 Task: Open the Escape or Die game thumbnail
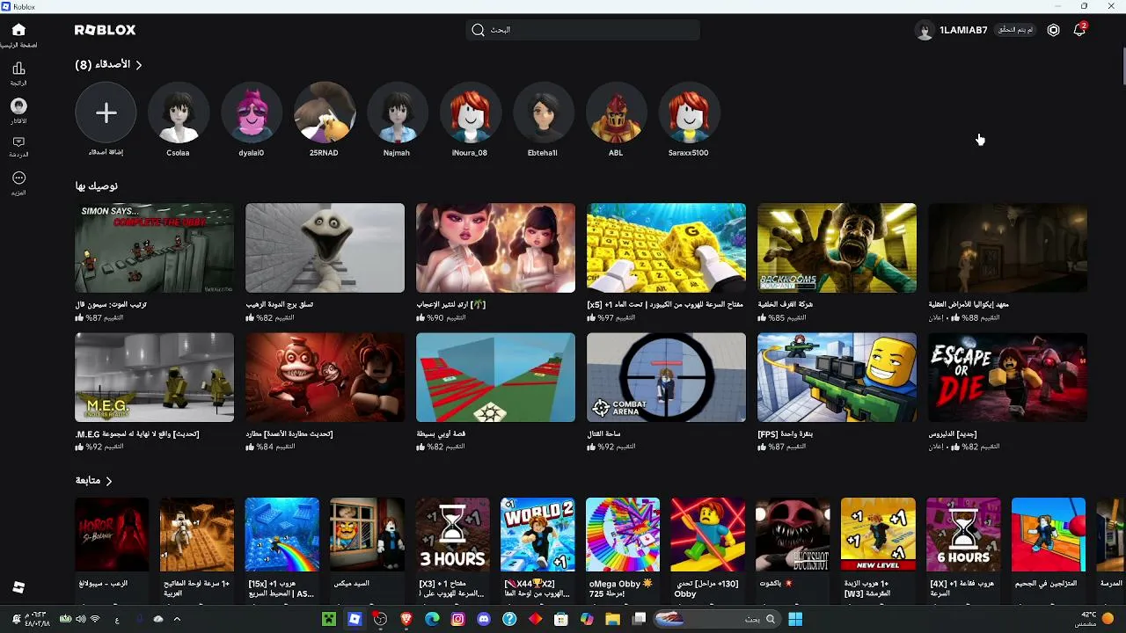[1007, 377]
